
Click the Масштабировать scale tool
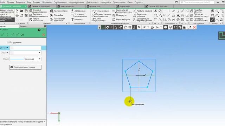pos(122,20)
